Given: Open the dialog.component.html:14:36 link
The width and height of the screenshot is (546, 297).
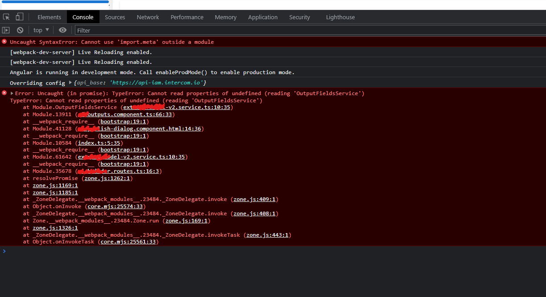Looking at the screenshot, I should (140, 129).
